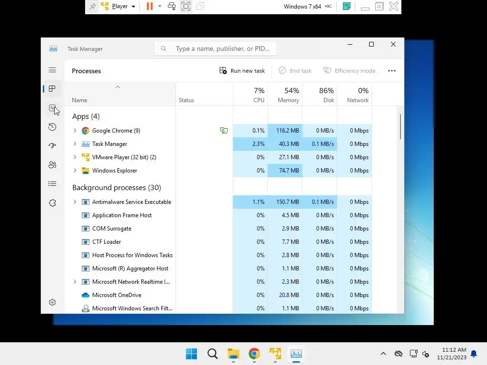Select the COM Surrogate process row
487x365 pixels.
click(218, 229)
